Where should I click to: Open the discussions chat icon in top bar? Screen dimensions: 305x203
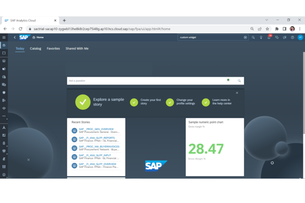pos(277,37)
